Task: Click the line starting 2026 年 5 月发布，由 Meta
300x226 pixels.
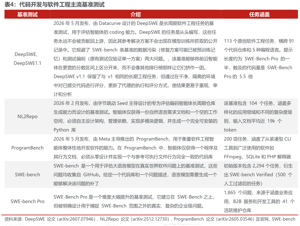Action: [134, 139]
